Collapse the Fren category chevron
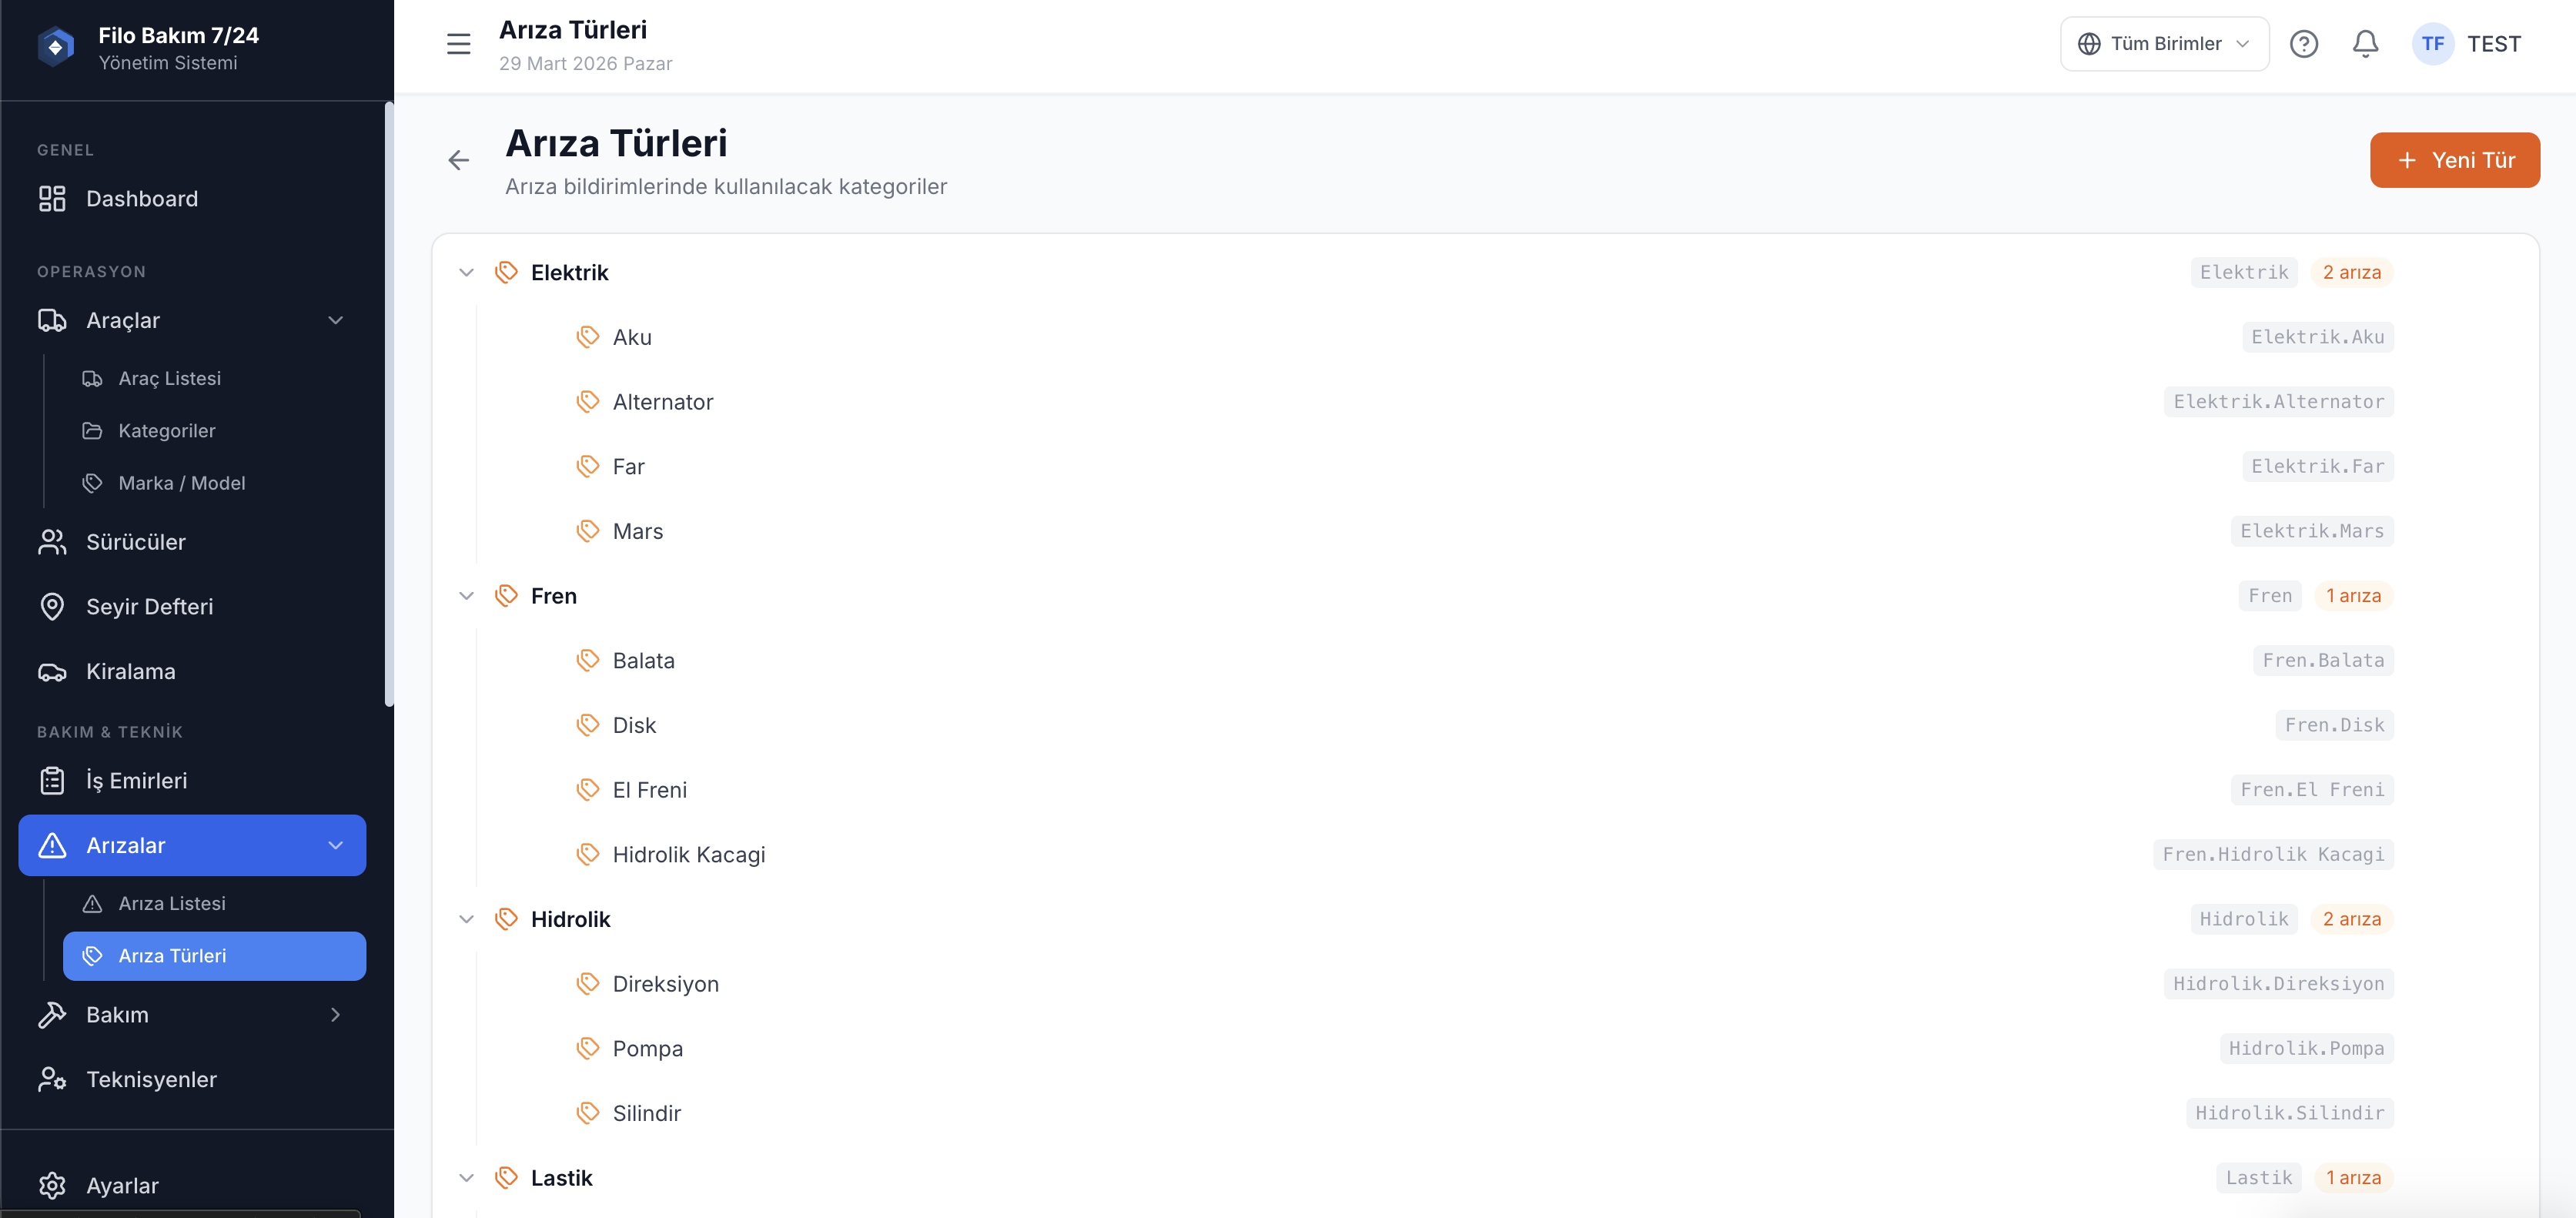Screen dimensions: 2576x1218 (466, 596)
